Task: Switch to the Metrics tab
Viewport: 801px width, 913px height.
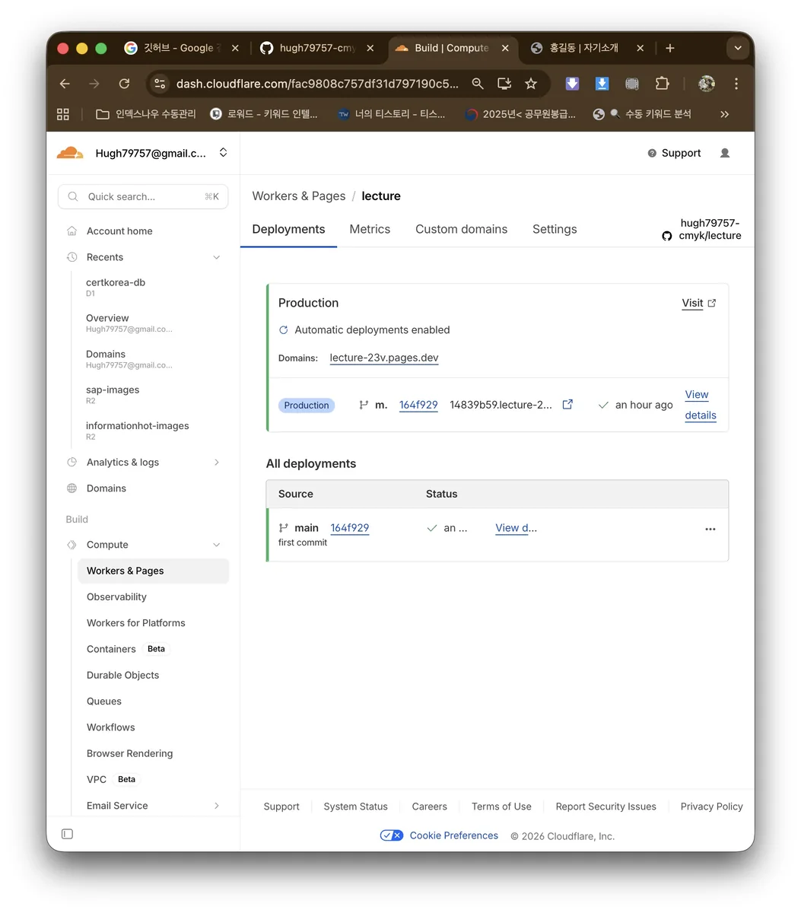Action: (370, 229)
